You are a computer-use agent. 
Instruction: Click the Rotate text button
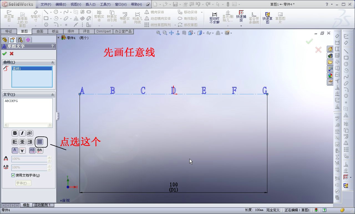[30, 133]
